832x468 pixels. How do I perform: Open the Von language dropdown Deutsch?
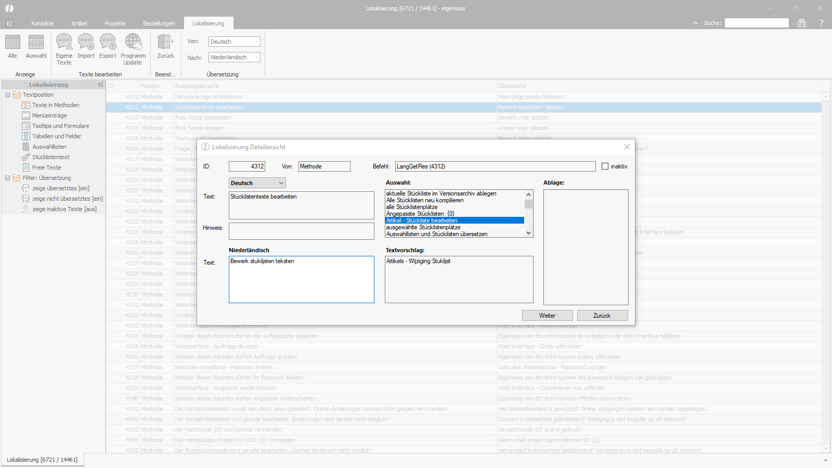[234, 42]
